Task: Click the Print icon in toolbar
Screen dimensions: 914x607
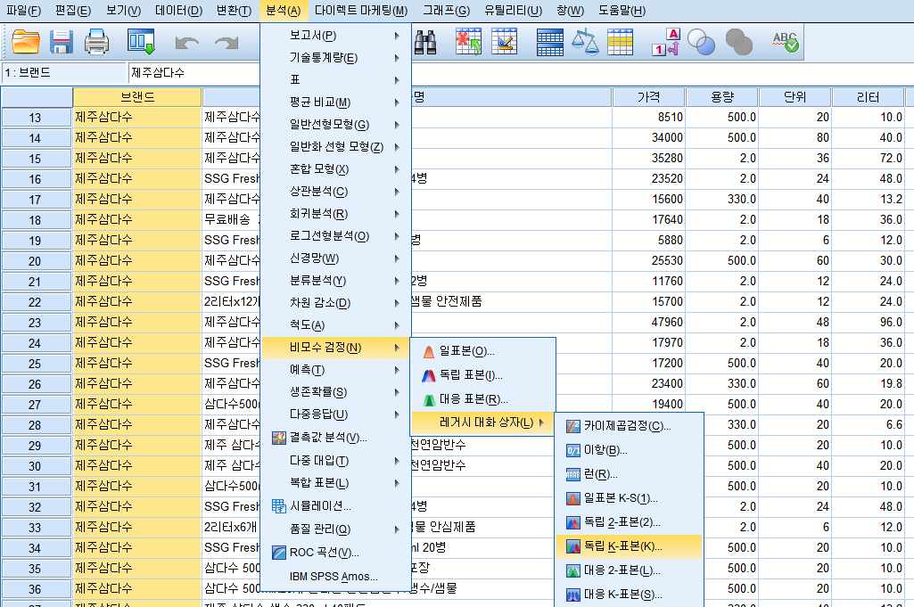Action: [96, 42]
